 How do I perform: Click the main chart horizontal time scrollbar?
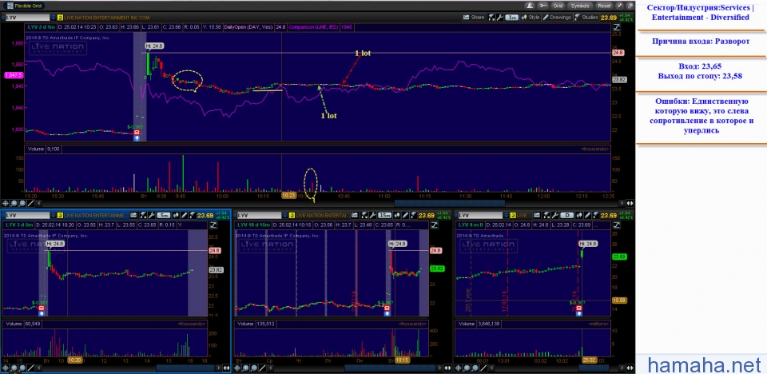449,203
